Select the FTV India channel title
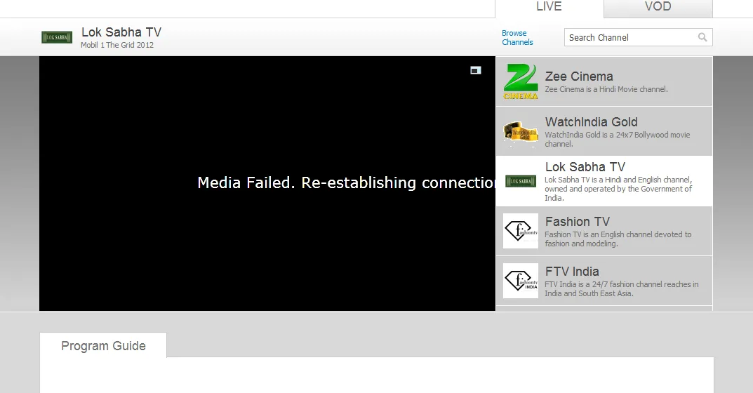This screenshot has height=393, width=753. (x=572, y=272)
